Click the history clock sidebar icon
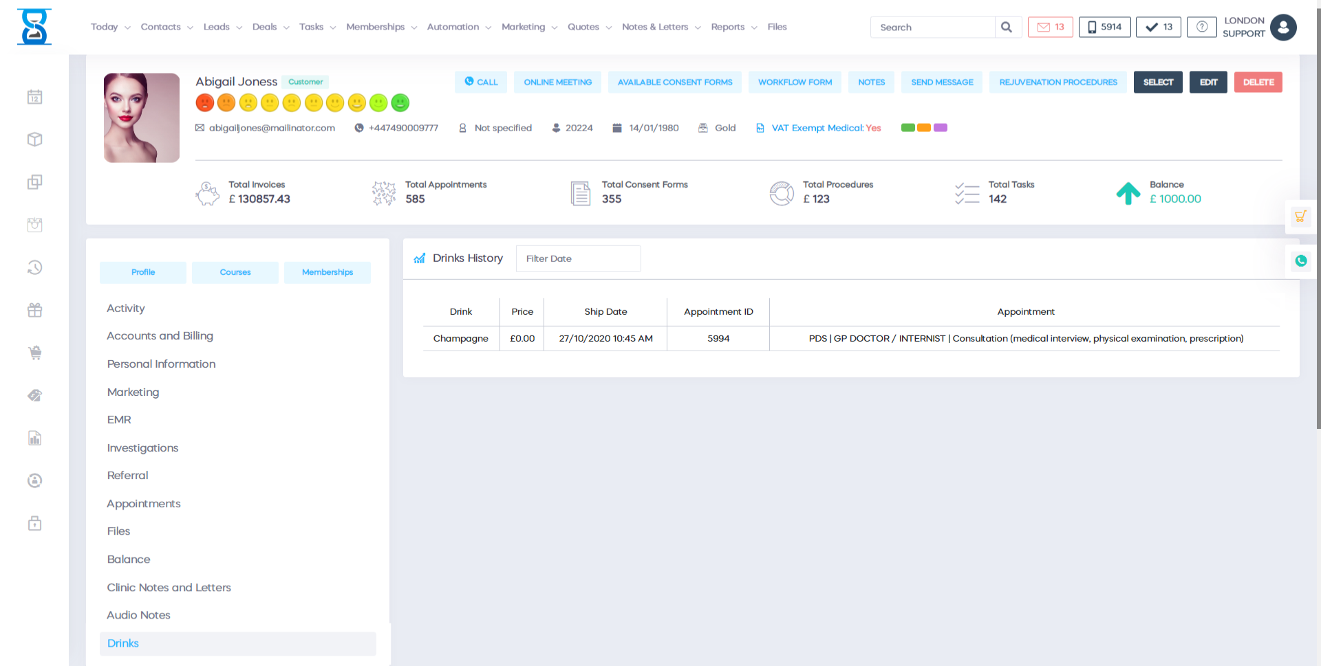 (34, 267)
